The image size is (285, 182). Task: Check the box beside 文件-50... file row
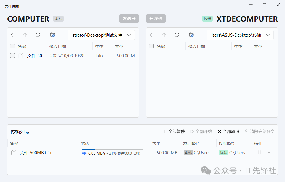(12, 56)
